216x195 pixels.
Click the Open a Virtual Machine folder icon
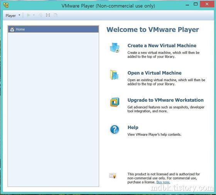(114, 75)
